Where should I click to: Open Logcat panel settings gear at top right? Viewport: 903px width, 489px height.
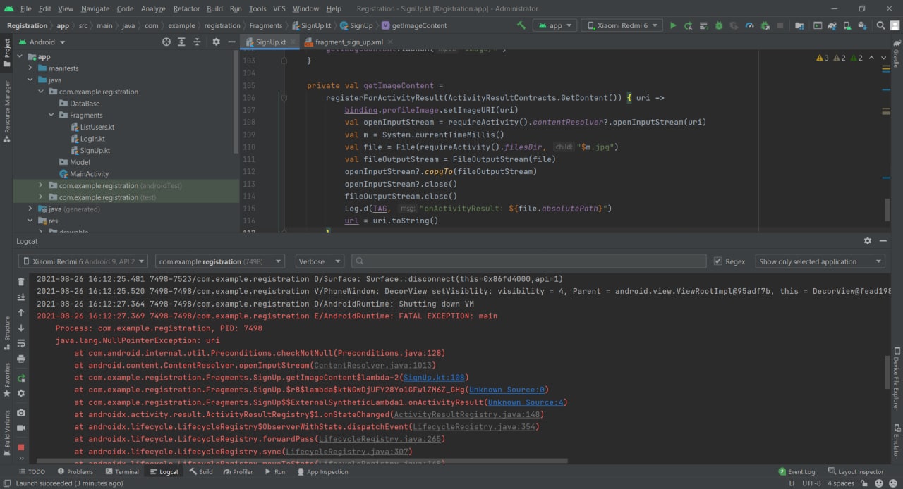click(868, 241)
